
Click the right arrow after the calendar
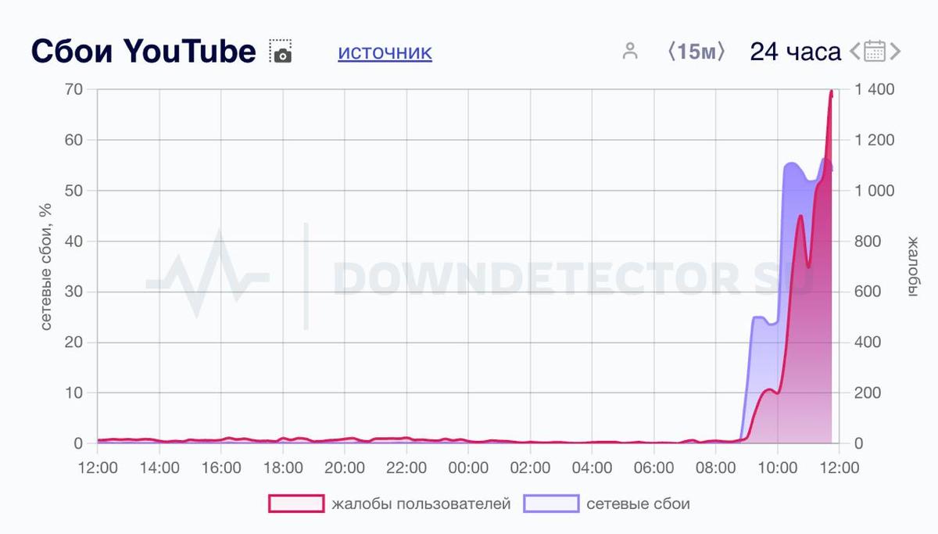pos(896,52)
